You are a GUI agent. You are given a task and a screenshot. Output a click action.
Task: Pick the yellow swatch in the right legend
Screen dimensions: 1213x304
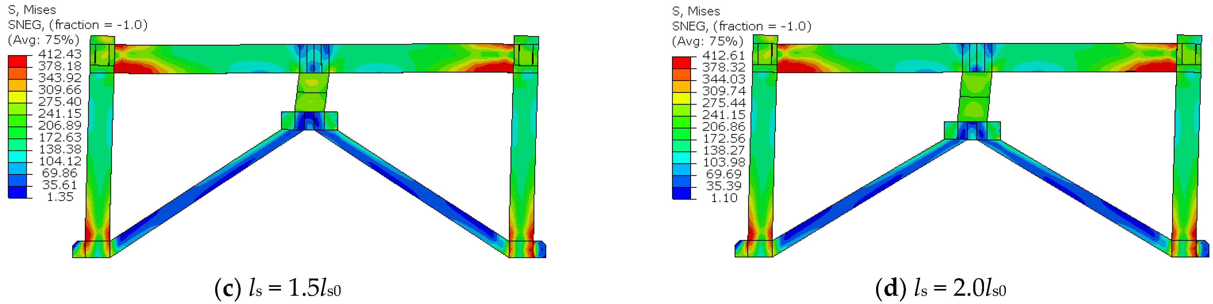pyautogui.click(x=682, y=98)
